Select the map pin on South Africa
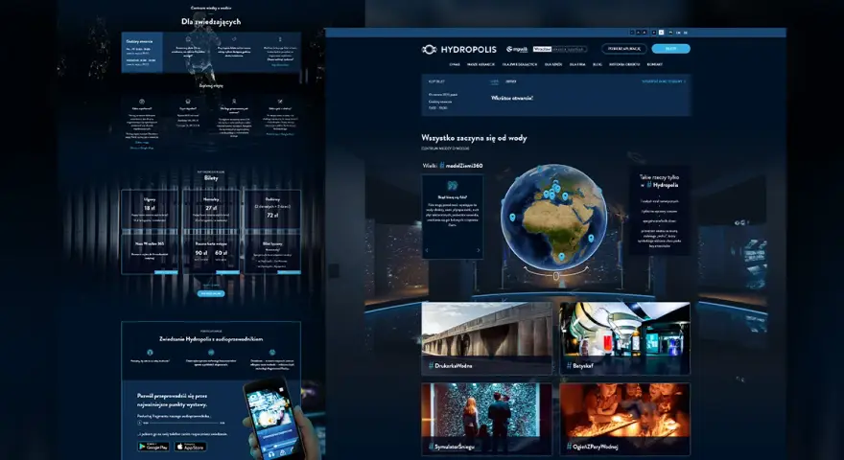 [561, 258]
